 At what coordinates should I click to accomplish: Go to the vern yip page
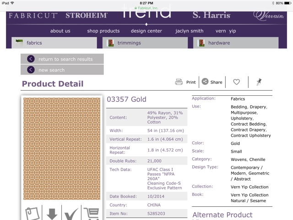pyautogui.click(x=226, y=31)
